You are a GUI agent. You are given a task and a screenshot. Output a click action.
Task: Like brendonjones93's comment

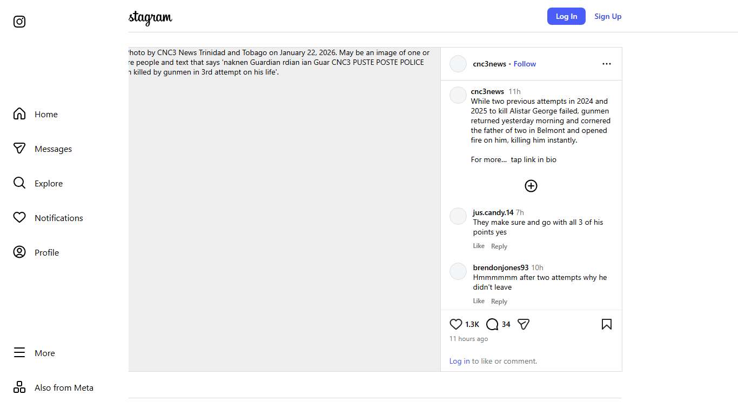tap(479, 301)
